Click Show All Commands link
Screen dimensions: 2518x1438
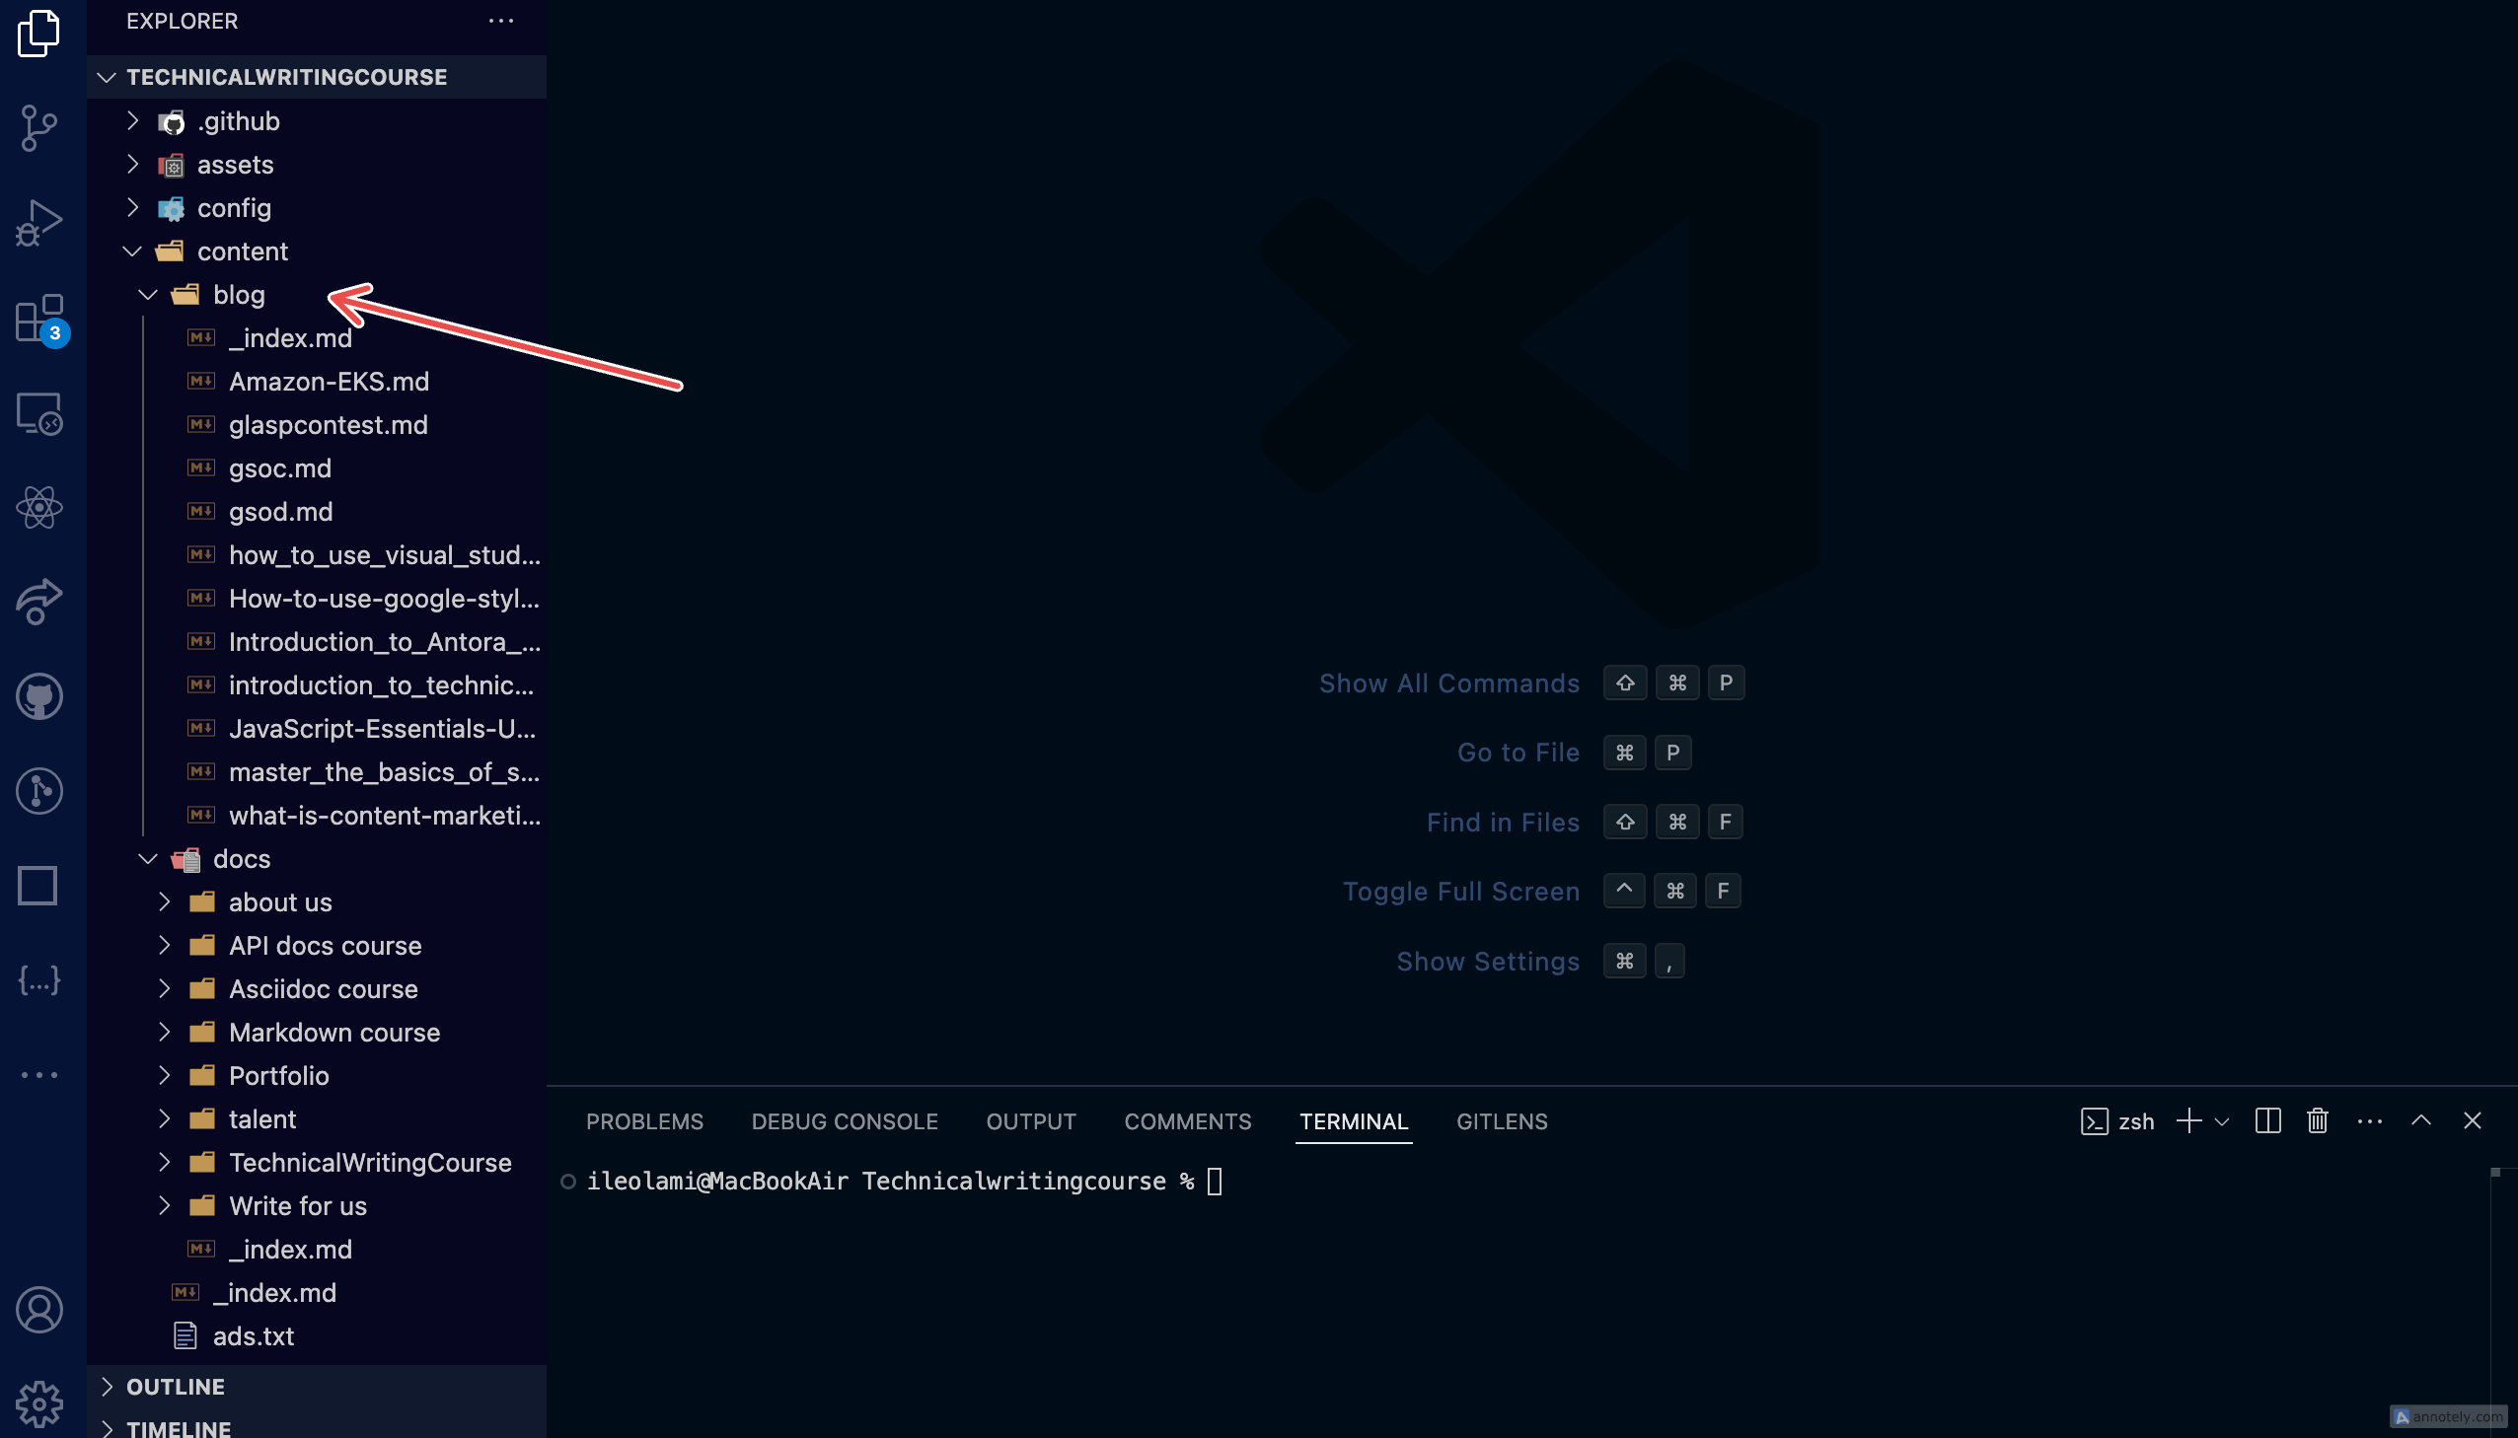pos(1449,683)
